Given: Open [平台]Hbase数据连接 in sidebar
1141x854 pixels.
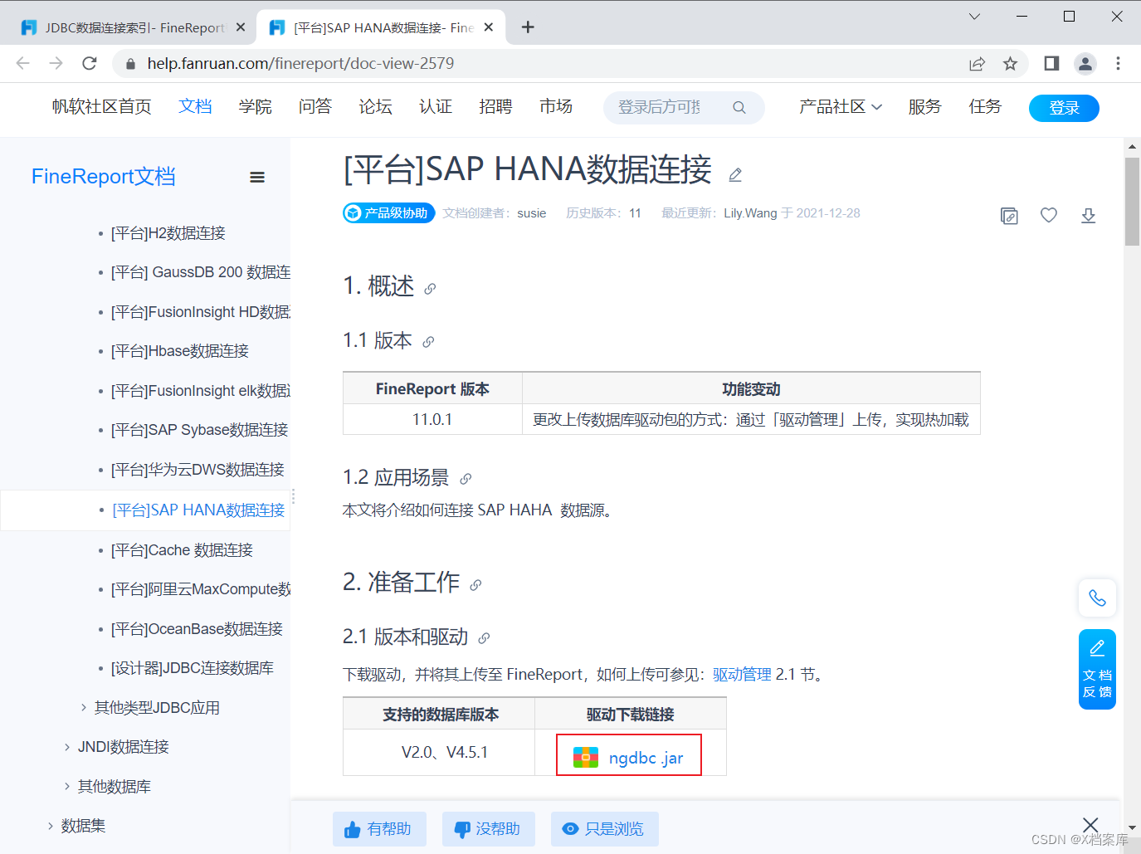Looking at the screenshot, I should pyautogui.click(x=180, y=351).
